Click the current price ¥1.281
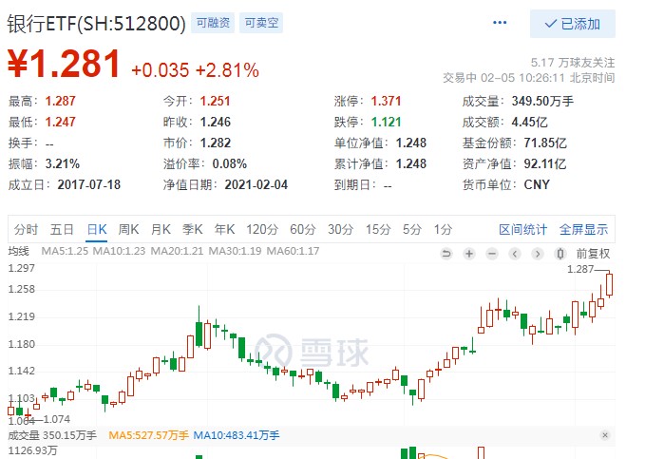This screenshot has width=645, height=459. click(65, 64)
